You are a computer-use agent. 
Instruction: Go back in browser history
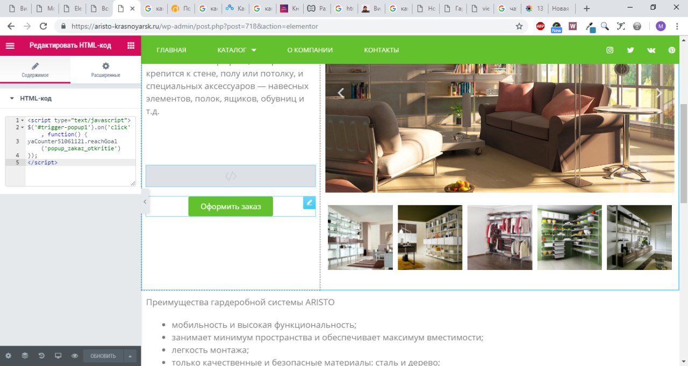click(11, 26)
